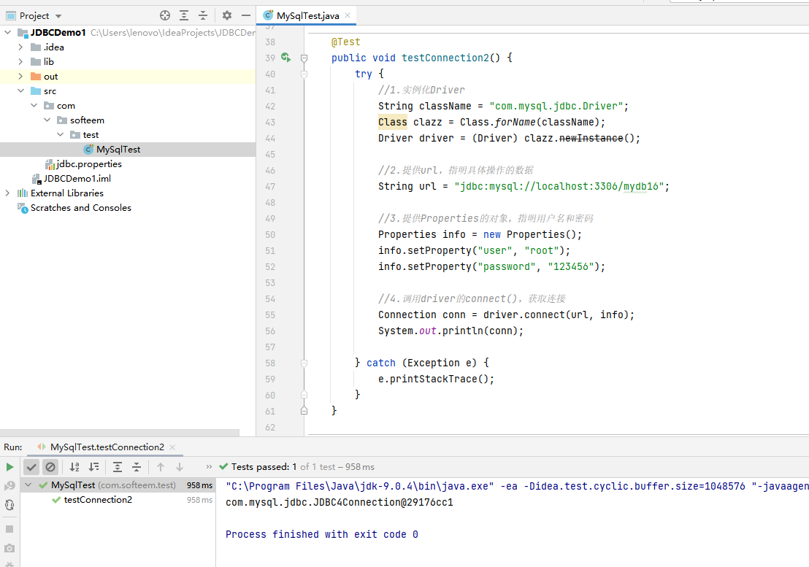Click fold end marker at line 61
The image size is (809, 567).
point(304,411)
